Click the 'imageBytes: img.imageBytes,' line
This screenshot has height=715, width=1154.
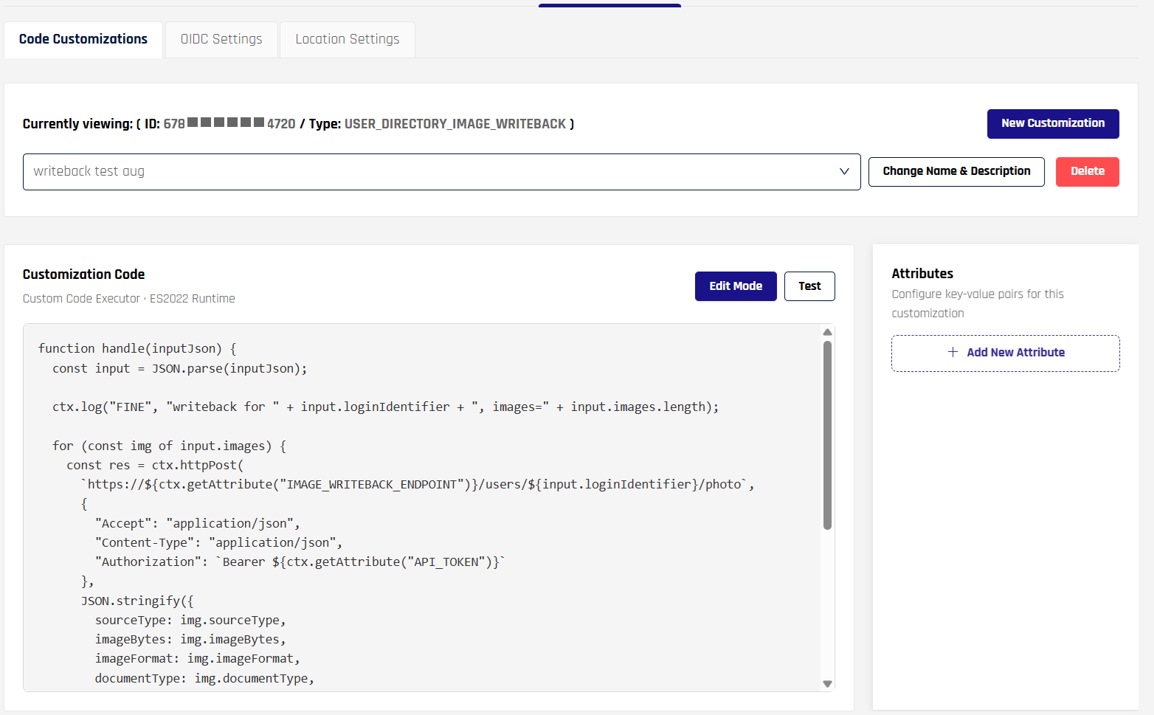coord(190,639)
